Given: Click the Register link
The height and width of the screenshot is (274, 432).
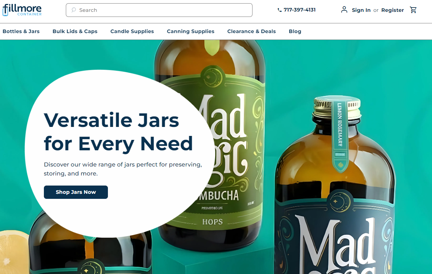Looking at the screenshot, I should (392, 10).
